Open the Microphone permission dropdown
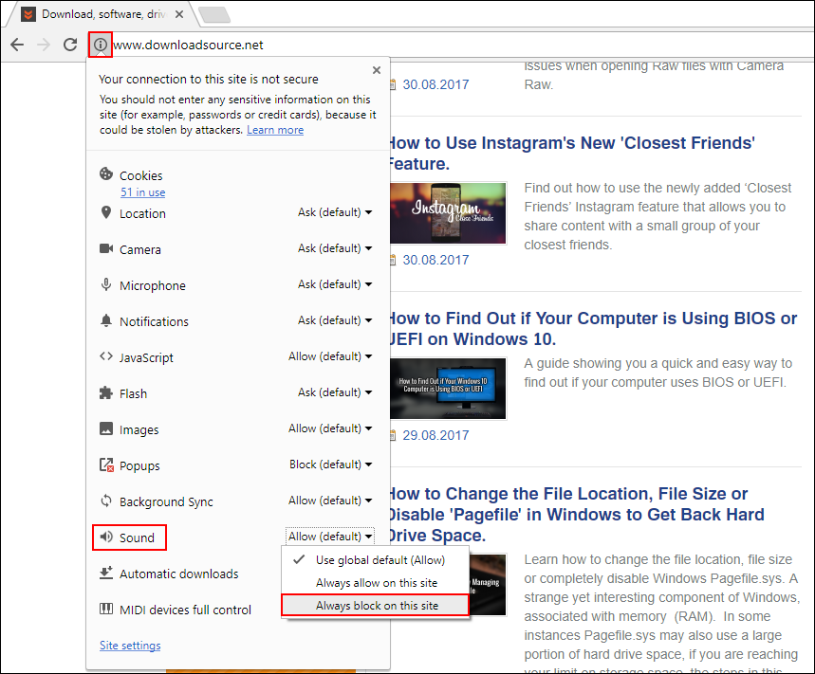Image resolution: width=815 pixels, height=674 pixels. tap(335, 284)
